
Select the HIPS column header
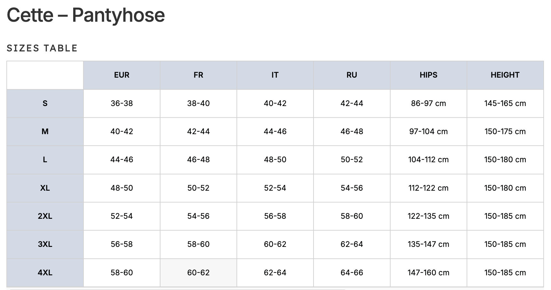(x=428, y=75)
